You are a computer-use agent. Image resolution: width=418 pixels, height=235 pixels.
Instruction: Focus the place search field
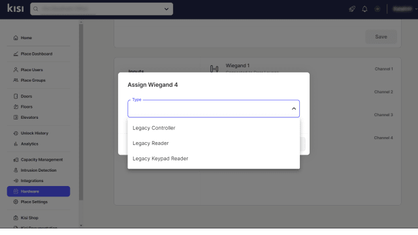click(x=101, y=9)
